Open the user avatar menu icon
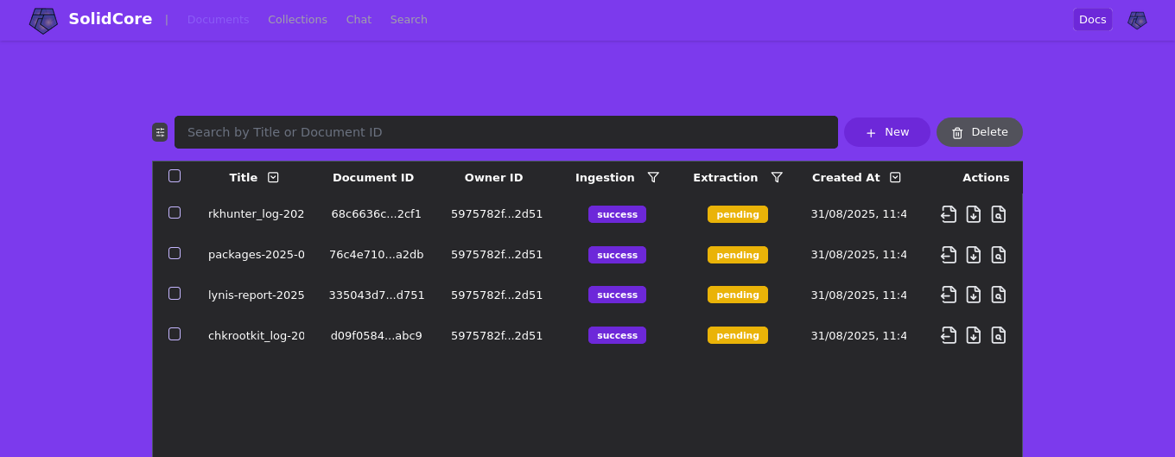This screenshot has width=1175, height=457. pos(1137,20)
